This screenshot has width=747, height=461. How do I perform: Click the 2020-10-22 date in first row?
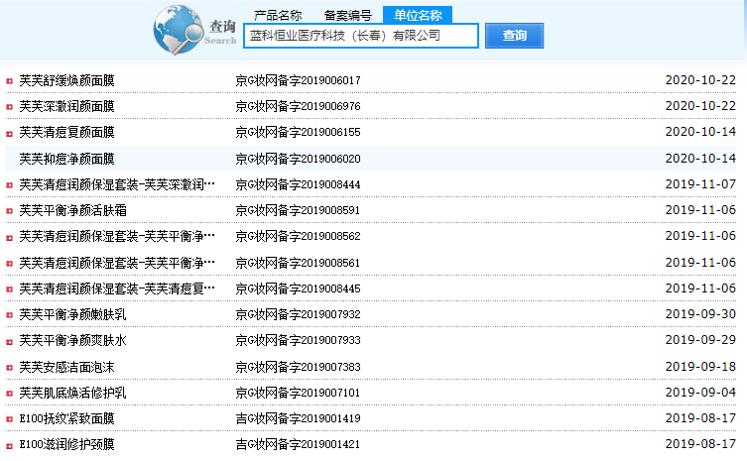coord(700,79)
